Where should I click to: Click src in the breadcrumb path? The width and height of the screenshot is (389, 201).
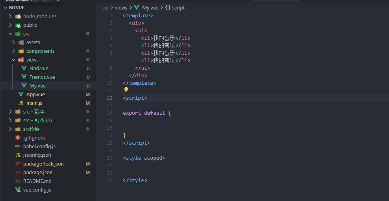(106, 8)
